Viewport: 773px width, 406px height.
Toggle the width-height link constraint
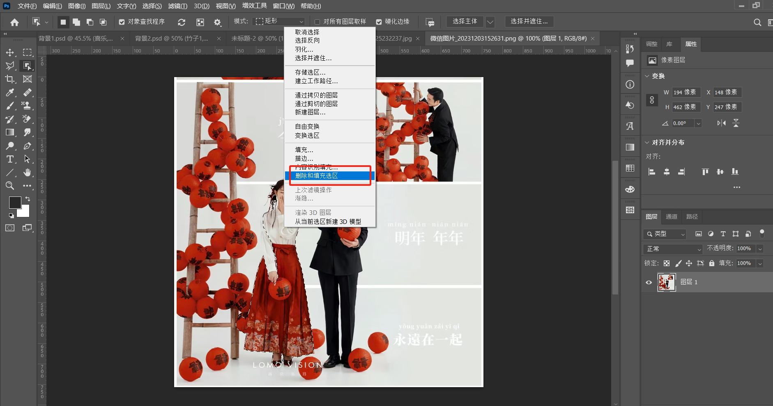(x=652, y=100)
